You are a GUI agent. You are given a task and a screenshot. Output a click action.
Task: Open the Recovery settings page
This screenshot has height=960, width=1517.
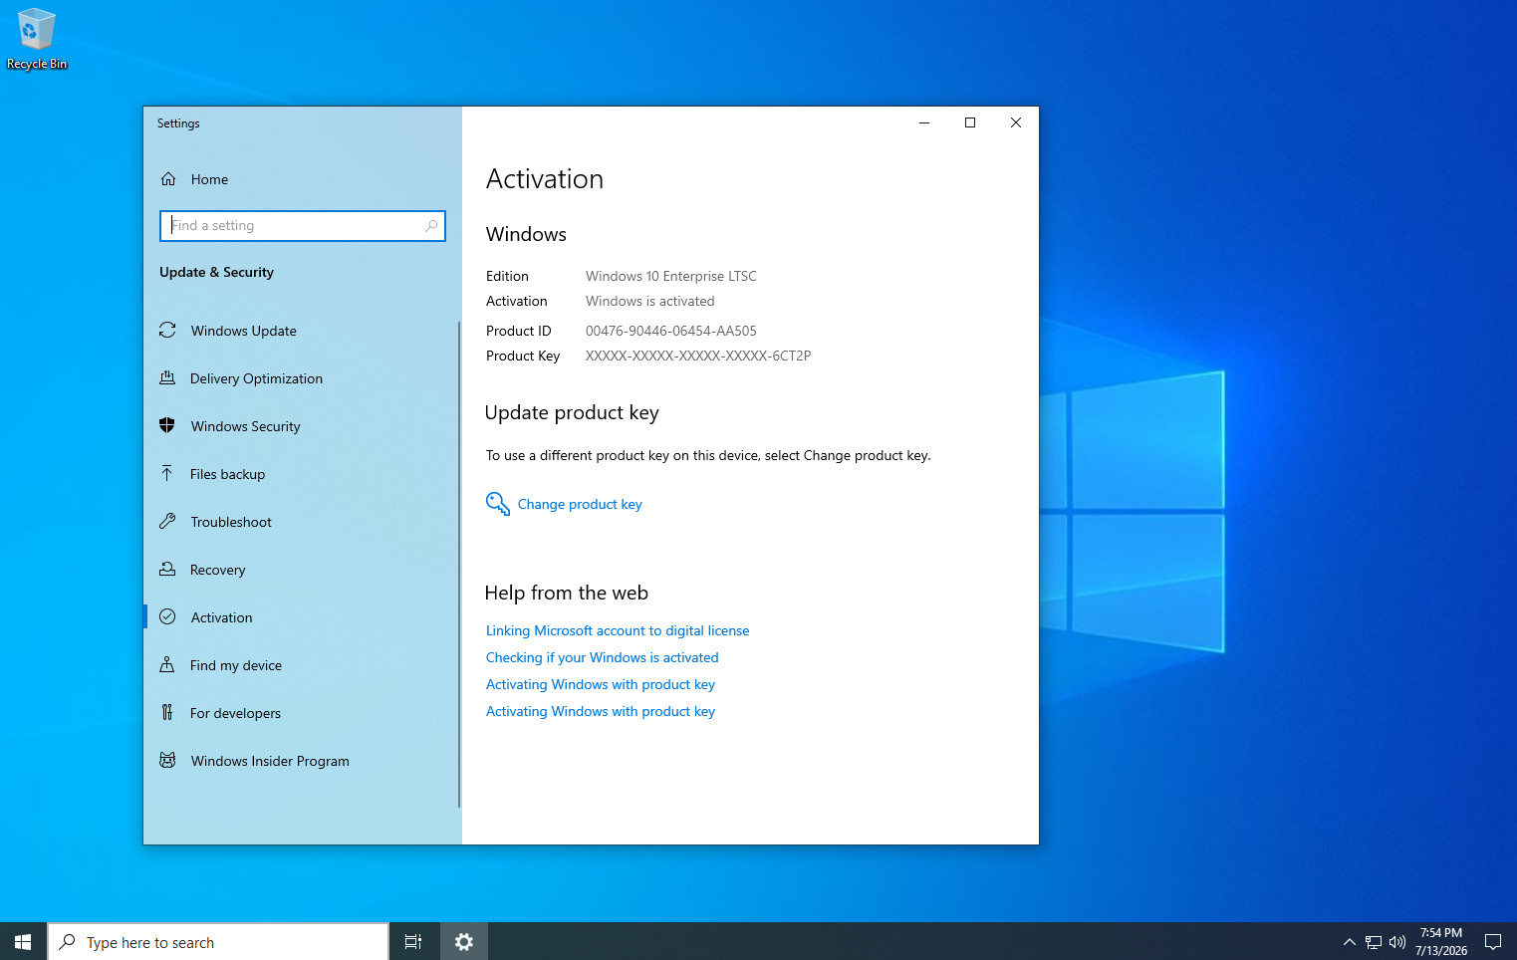pyautogui.click(x=301, y=570)
